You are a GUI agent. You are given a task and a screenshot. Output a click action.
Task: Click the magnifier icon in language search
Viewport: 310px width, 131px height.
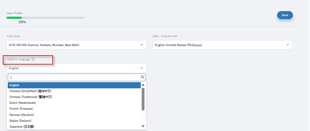click(142, 77)
